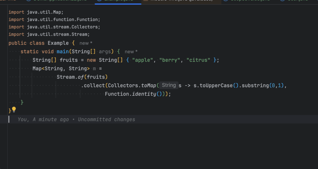Screen dimensions: 318x169
Task: Click the import java.util.Map line
Action: pos(36,12)
